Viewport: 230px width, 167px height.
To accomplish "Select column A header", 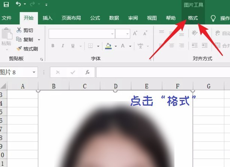I will click(23, 86).
